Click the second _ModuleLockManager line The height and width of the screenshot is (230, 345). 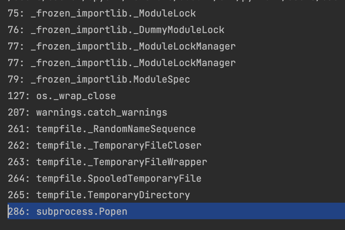pos(133,63)
